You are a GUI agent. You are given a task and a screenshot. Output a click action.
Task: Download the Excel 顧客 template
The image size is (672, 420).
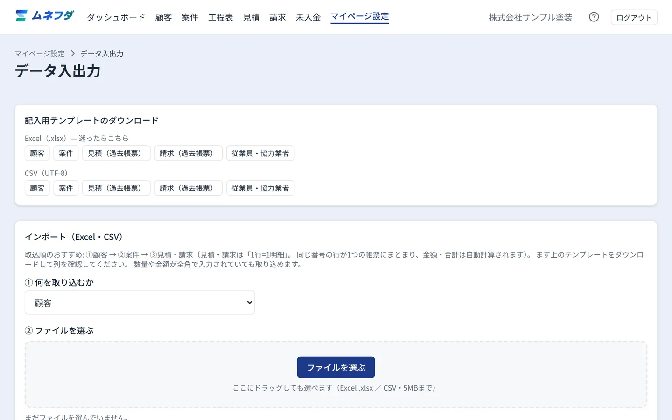[x=37, y=153]
